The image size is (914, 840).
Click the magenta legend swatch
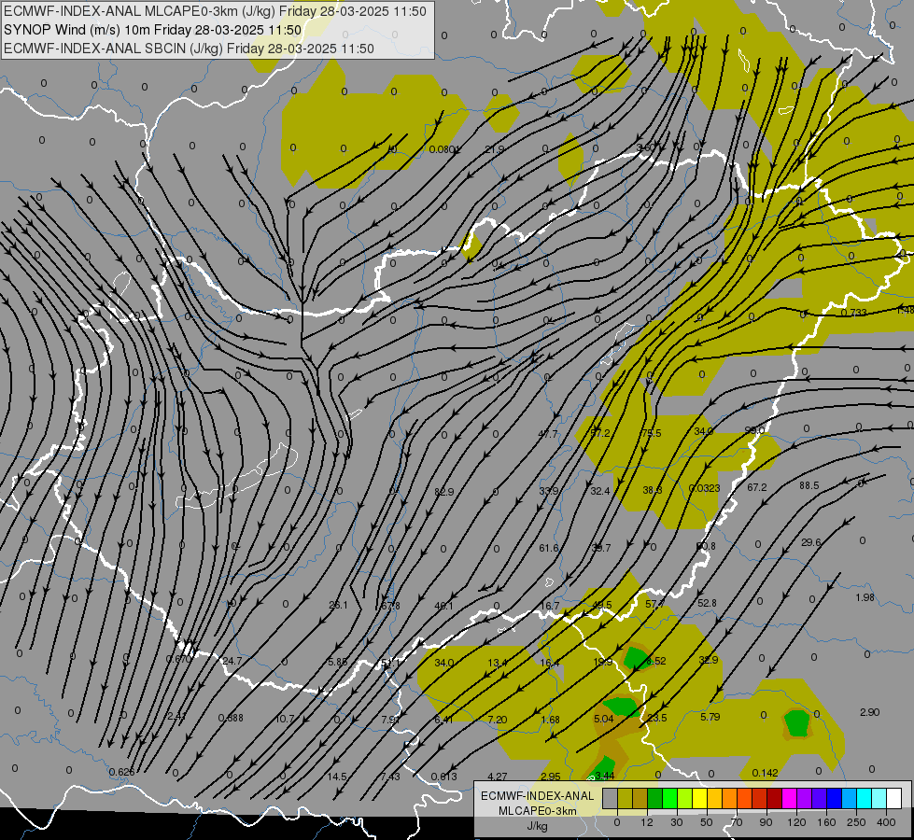coord(790,798)
